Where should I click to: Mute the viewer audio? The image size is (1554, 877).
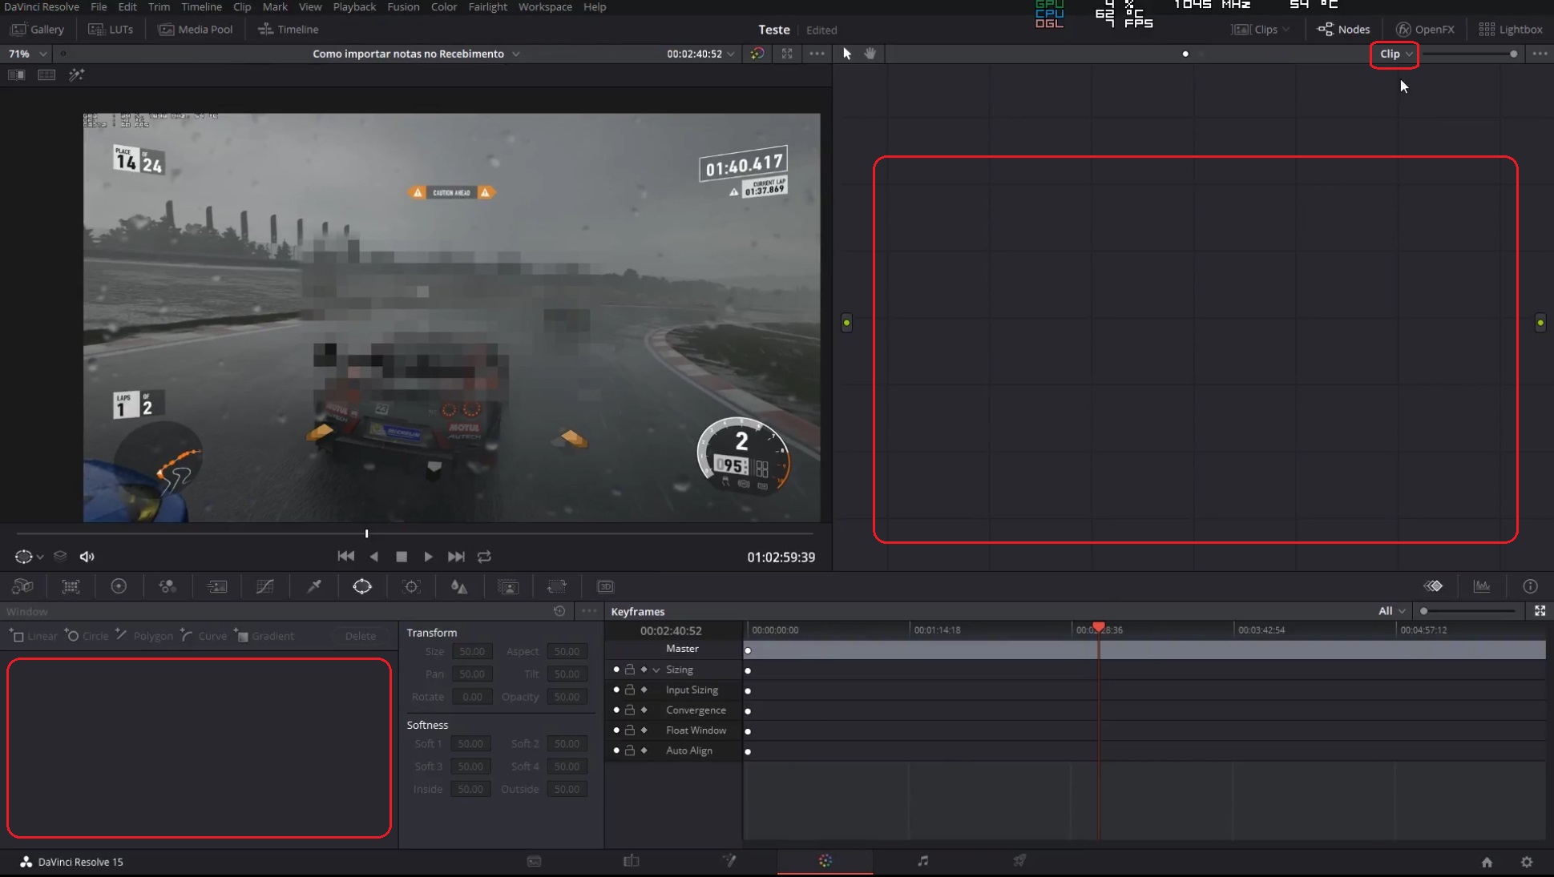[87, 557]
